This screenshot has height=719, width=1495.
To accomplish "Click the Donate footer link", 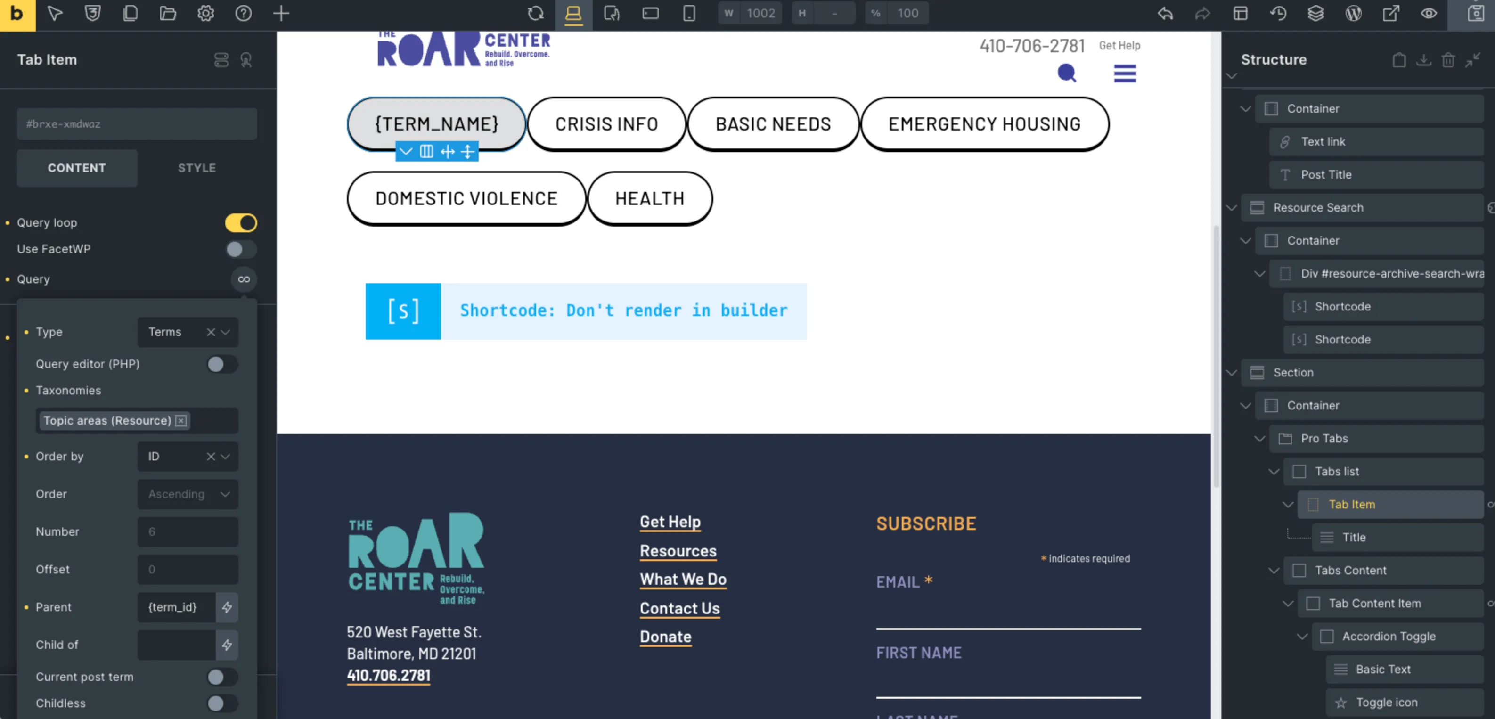I will click(x=665, y=637).
